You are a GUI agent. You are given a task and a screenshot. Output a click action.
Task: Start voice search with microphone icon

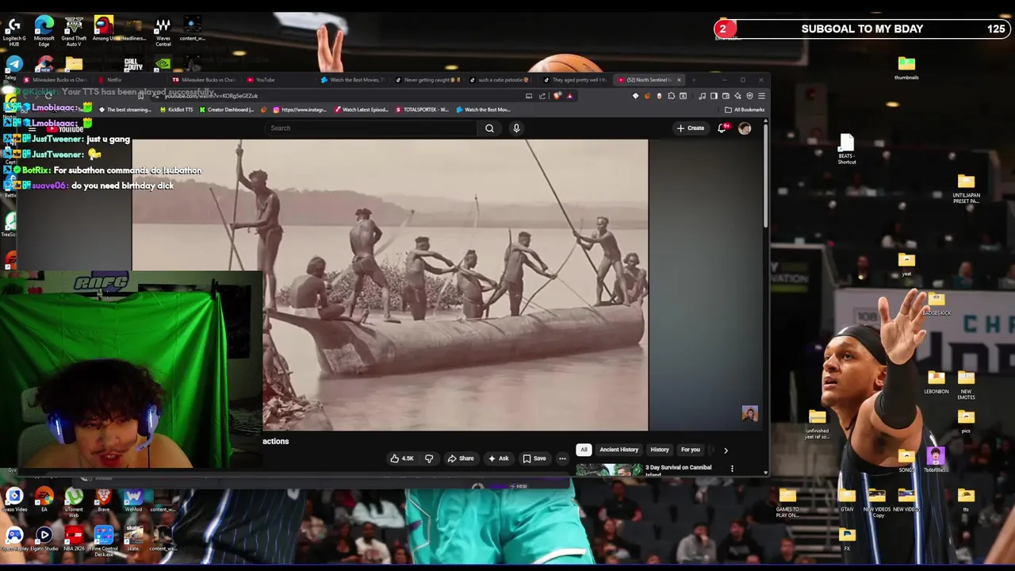point(516,128)
